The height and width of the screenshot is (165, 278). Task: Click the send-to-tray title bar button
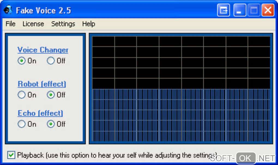(x=223, y=10)
